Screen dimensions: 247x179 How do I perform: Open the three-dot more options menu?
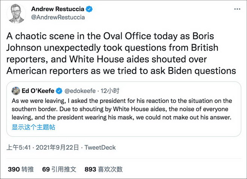(x=237, y=9)
